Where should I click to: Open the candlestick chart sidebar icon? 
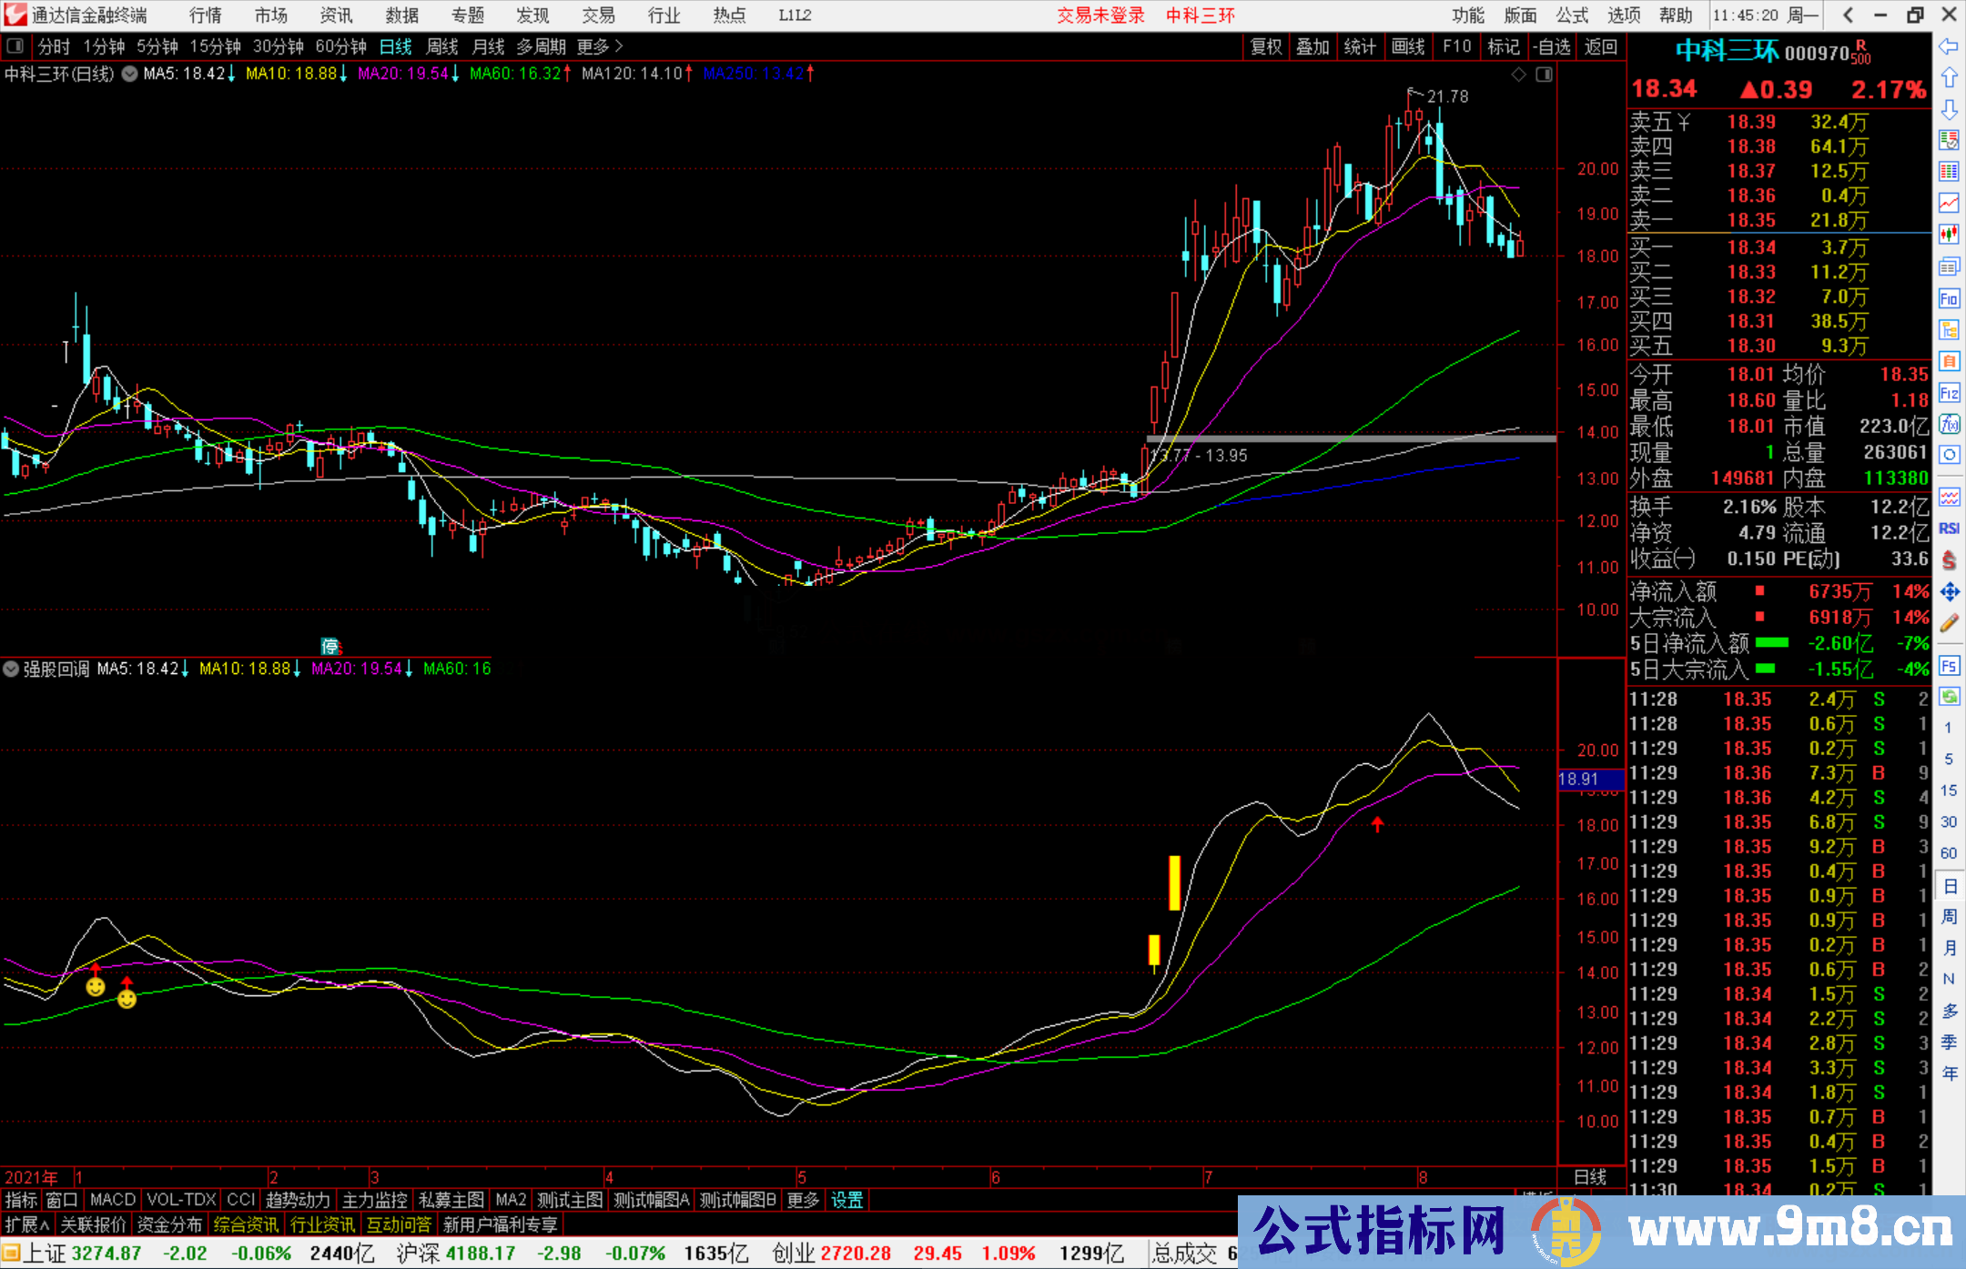coord(1949,234)
